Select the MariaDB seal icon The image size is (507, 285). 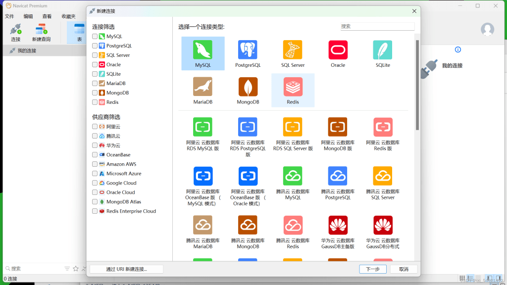[x=203, y=87]
